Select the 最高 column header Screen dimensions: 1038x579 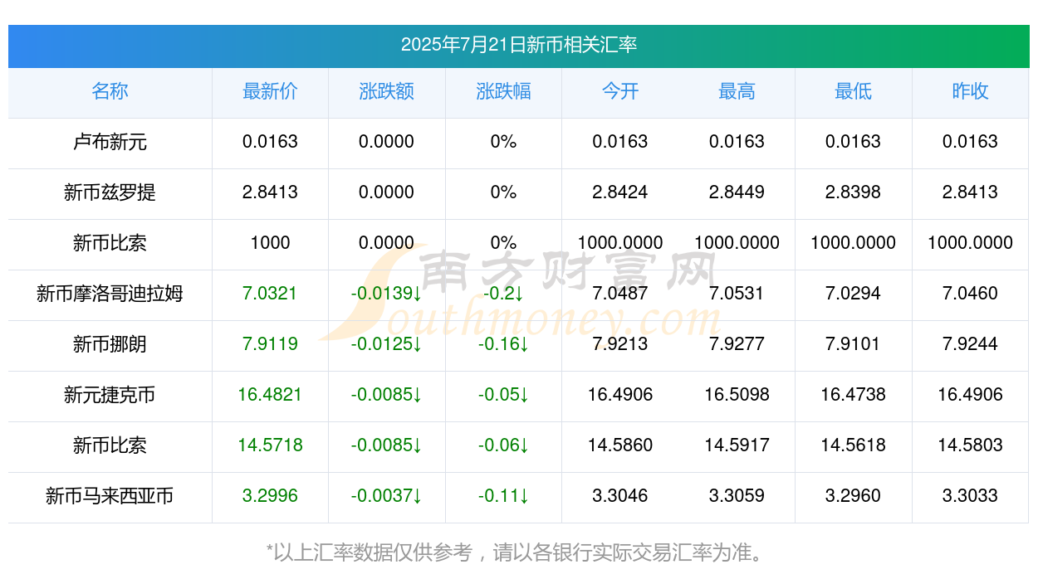pyautogui.click(x=737, y=91)
